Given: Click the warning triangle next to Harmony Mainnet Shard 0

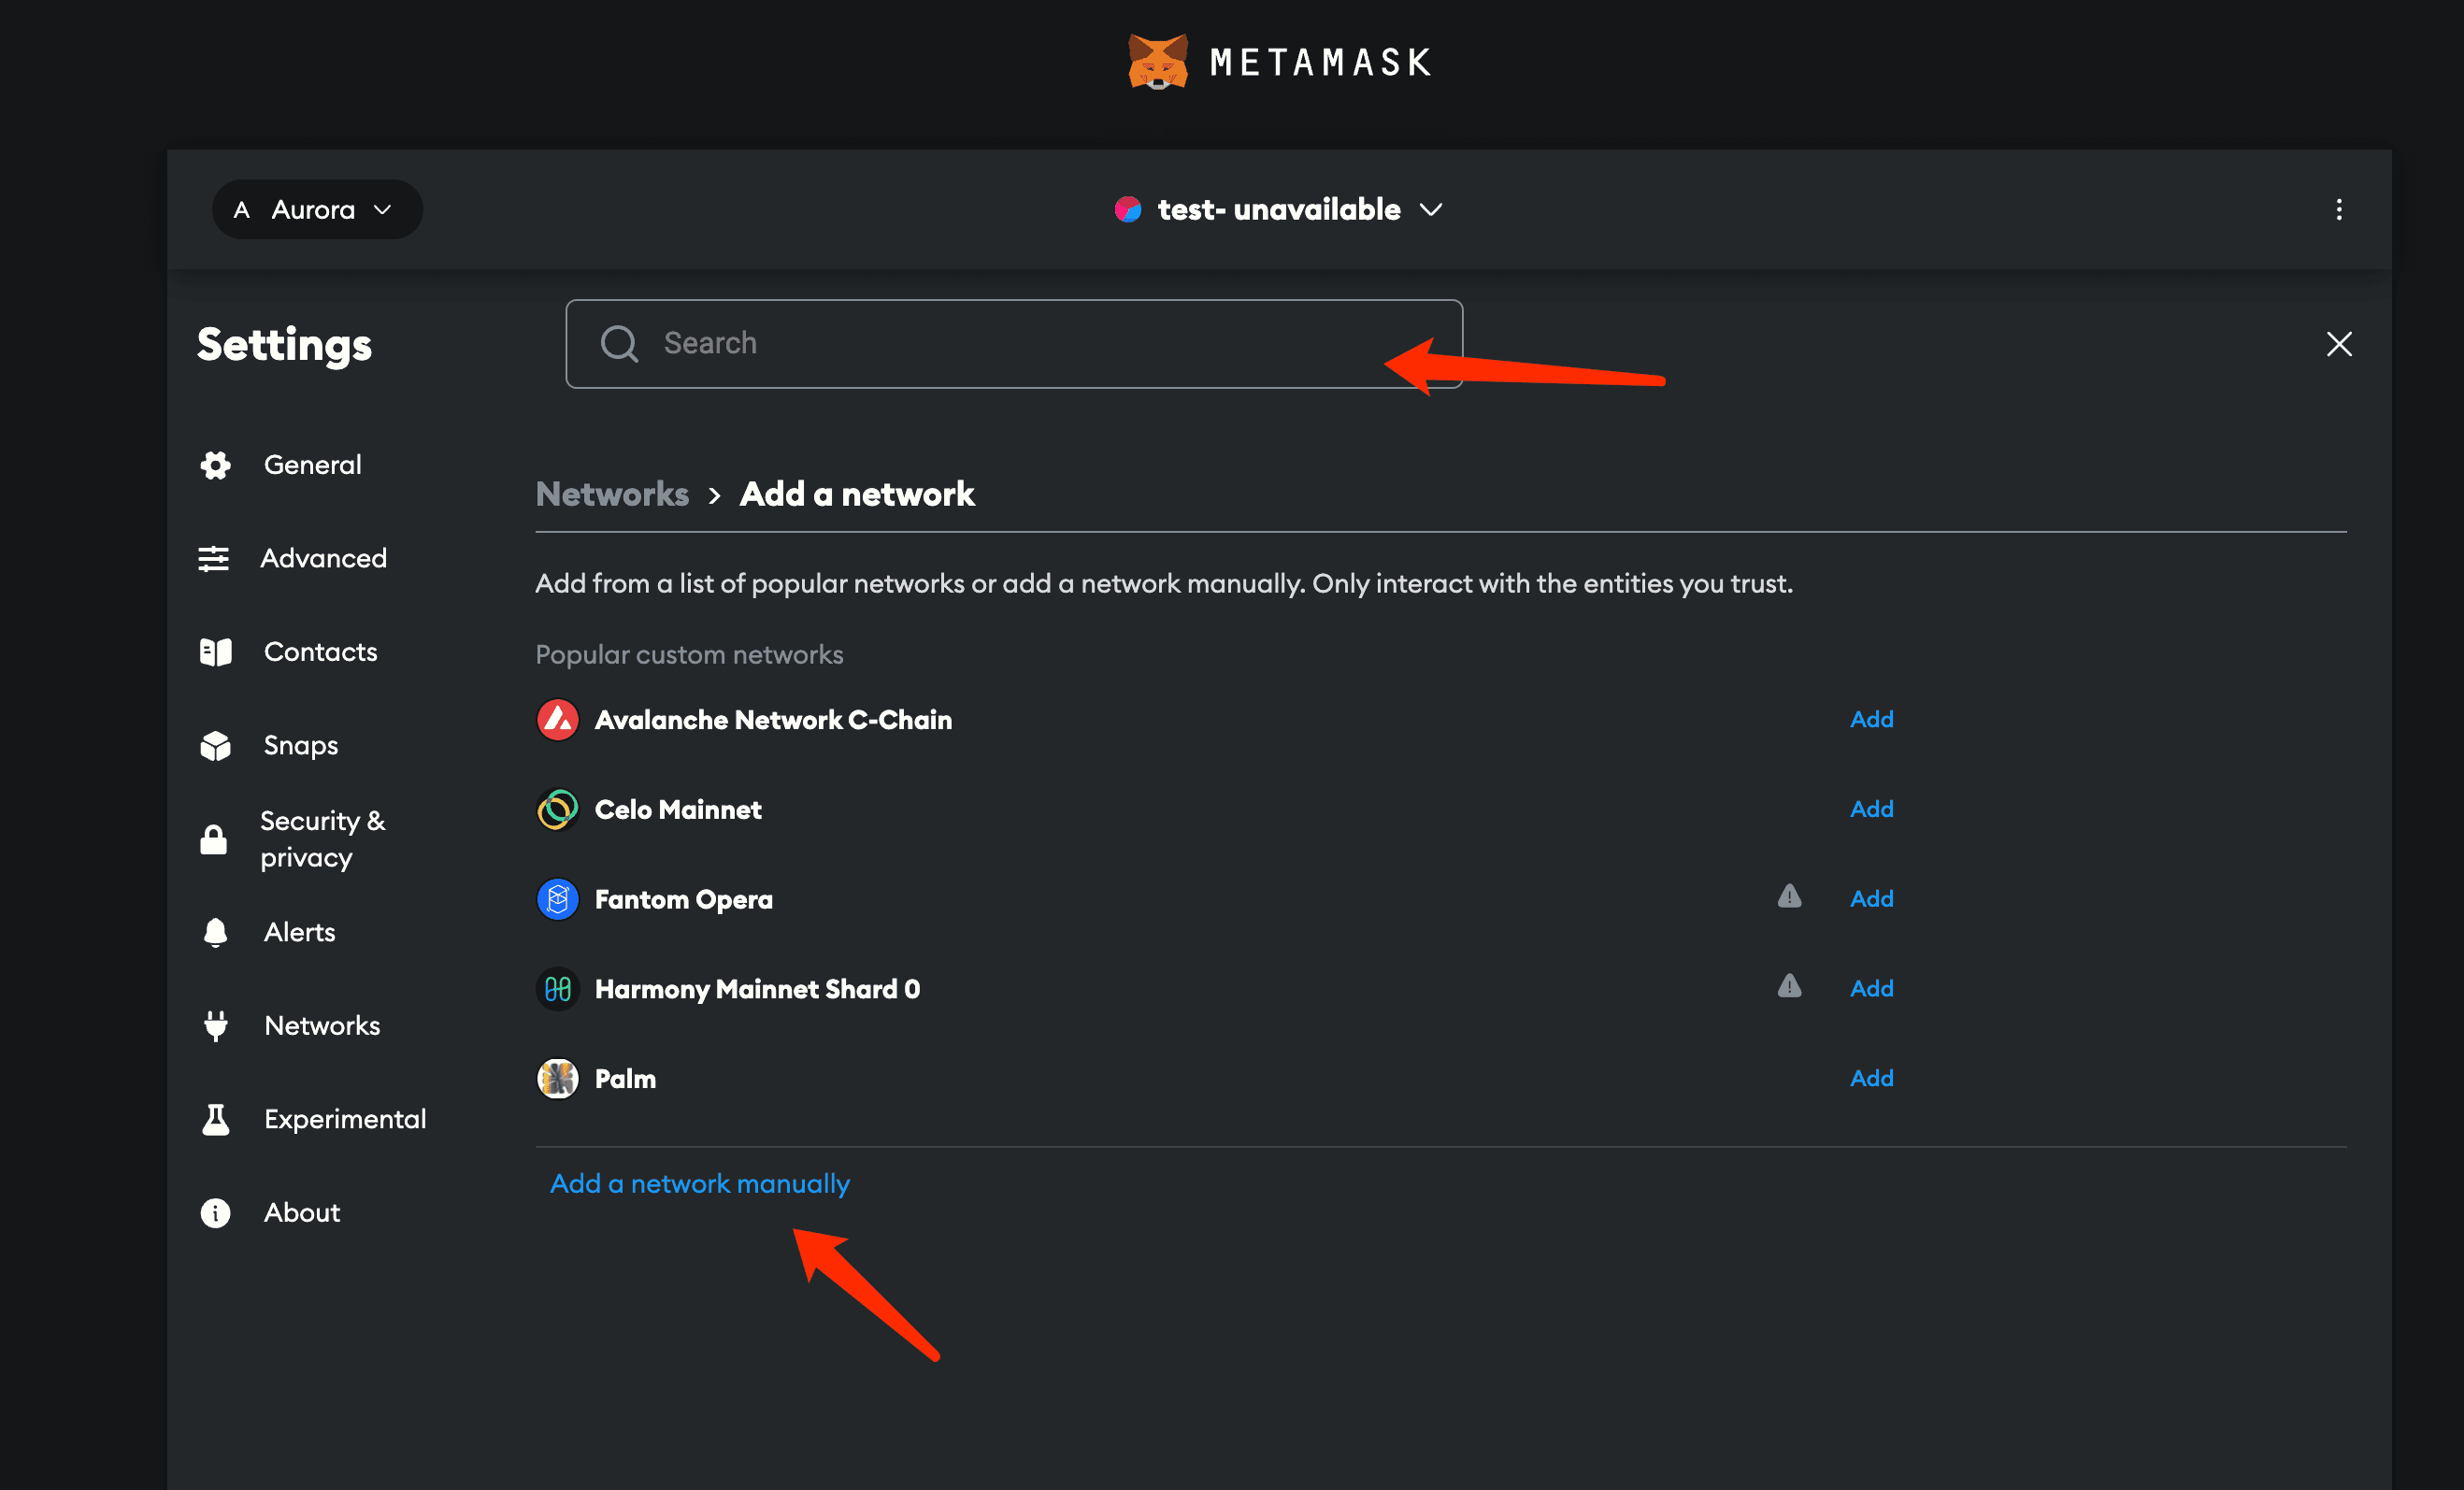Looking at the screenshot, I should click(1788, 989).
